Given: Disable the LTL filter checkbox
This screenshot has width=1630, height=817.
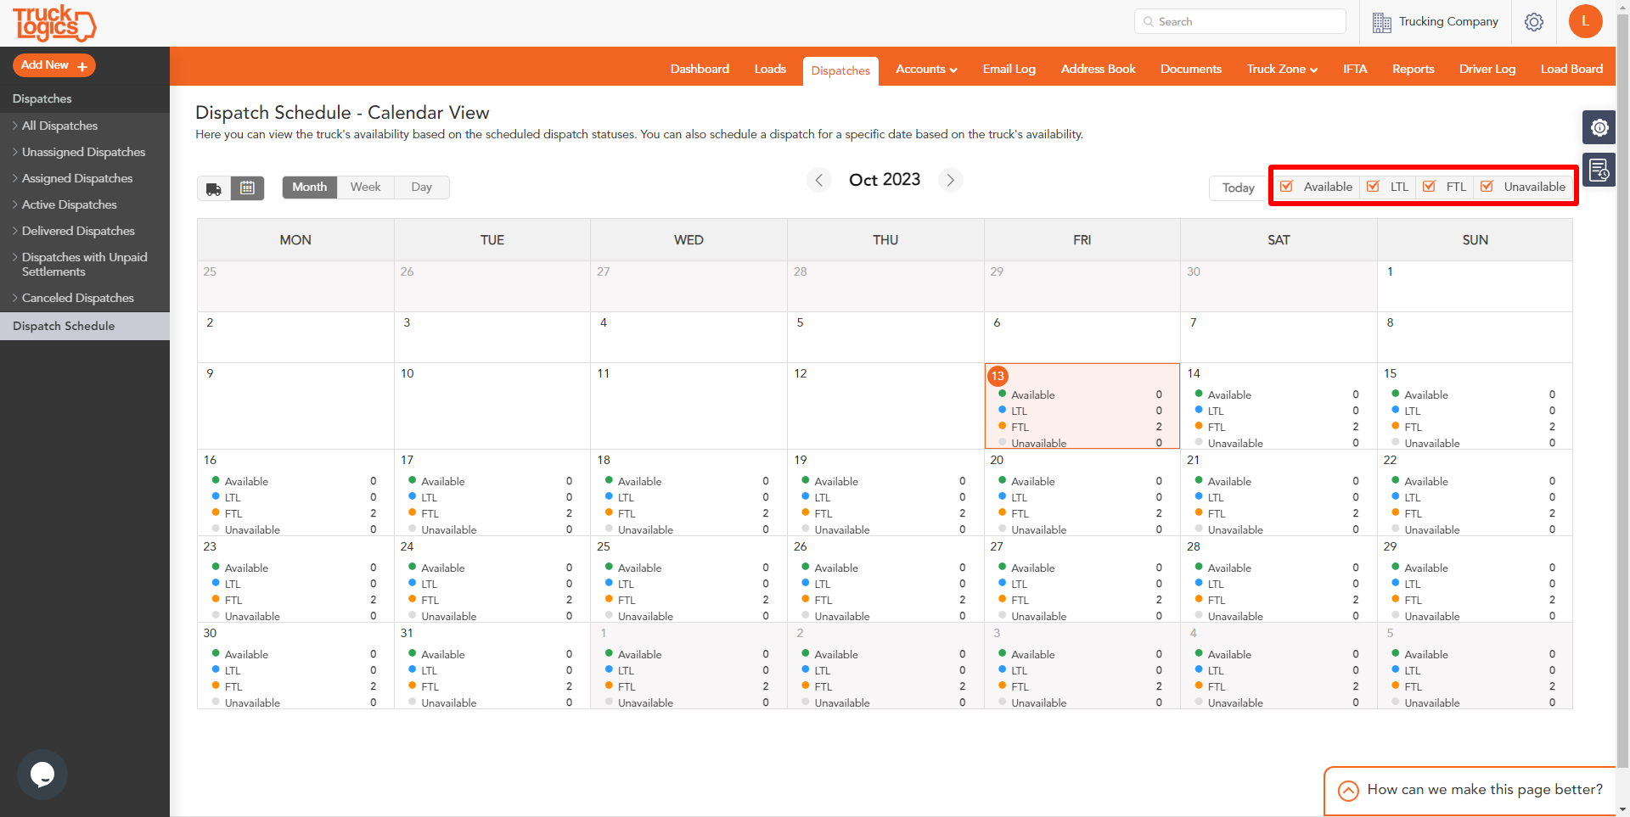Looking at the screenshot, I should [x=1374, y=186].
